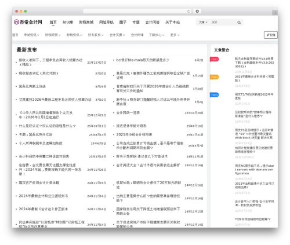Open sidebar article 用友NC服务起不来
The height and width of the screenshot is (245, 290).
point(255,170)
